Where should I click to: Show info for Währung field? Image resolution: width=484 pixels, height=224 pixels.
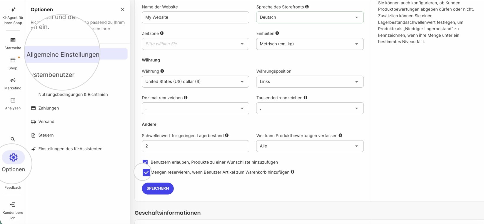[x=162, y=71]
